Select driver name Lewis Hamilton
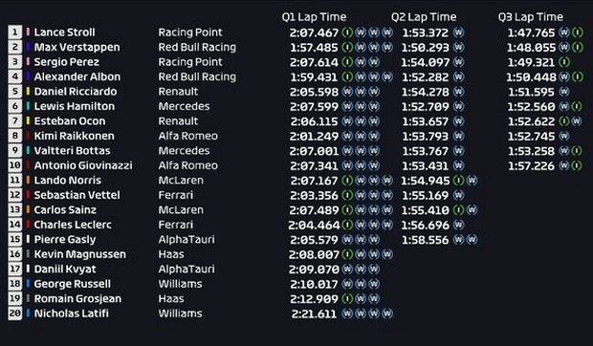This screenshot has width=593, height=346. click(x=75, y=106)
